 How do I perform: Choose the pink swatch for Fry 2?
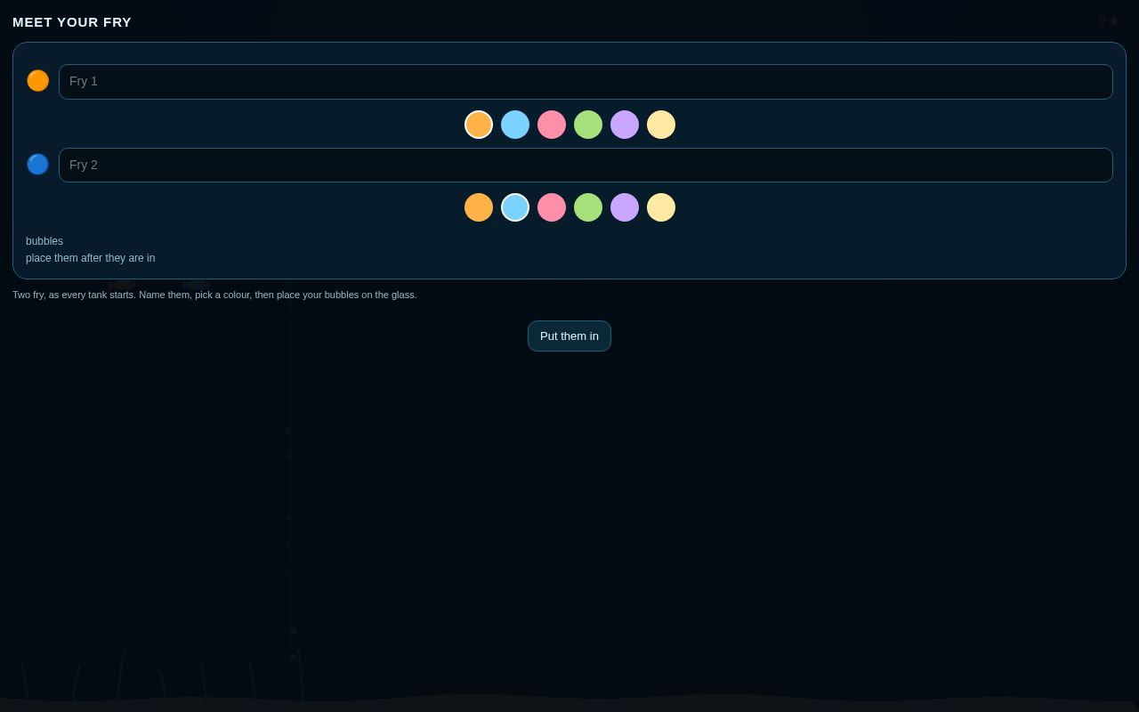[x=552, y=207]
